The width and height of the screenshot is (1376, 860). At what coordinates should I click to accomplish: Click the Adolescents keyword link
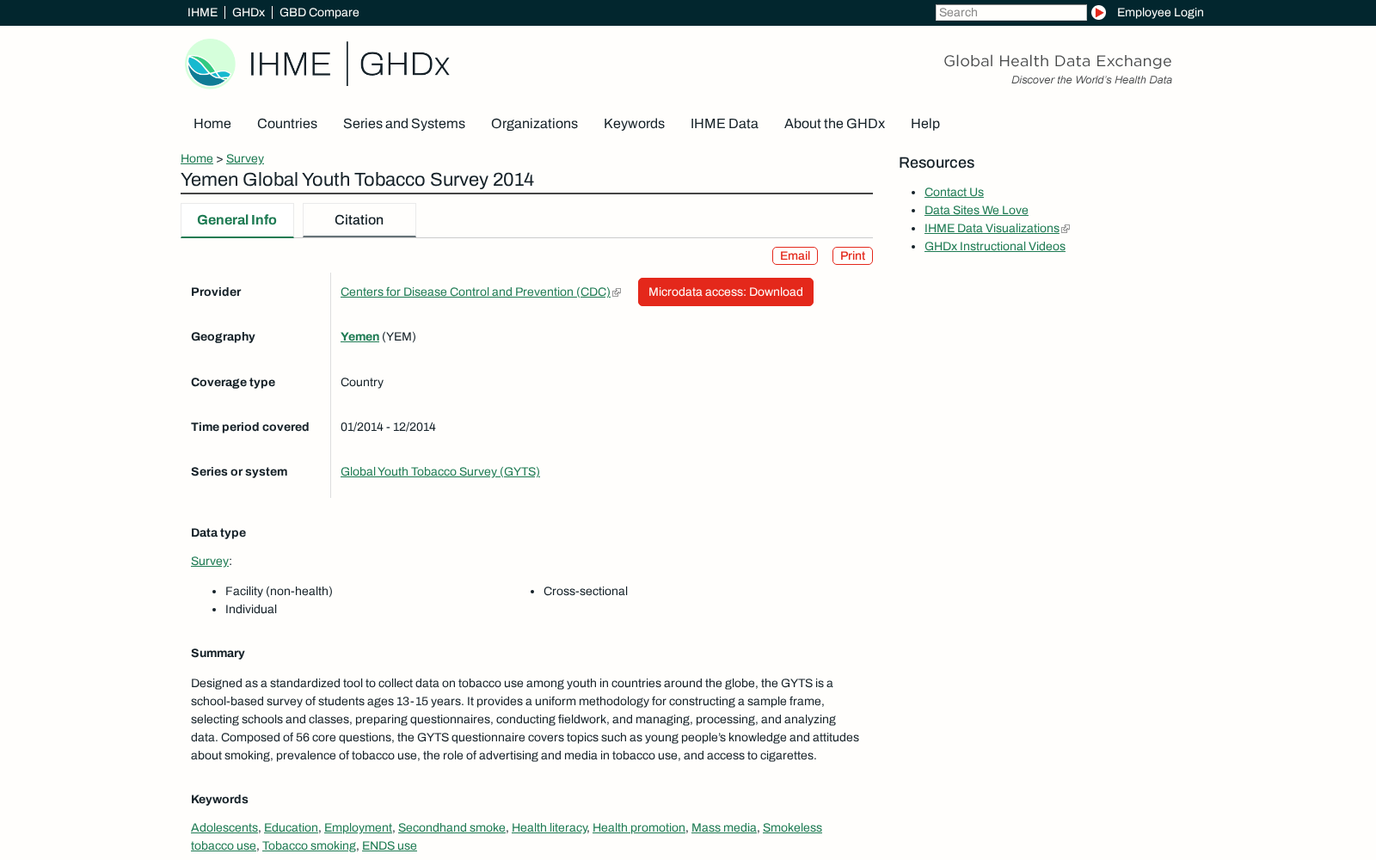click(224, 827)
